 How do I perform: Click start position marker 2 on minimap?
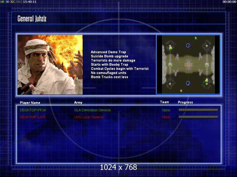tap(188, 83)
